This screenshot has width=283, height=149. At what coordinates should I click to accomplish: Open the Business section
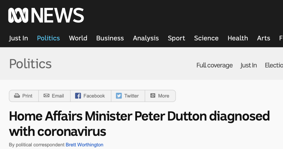pyautogui.click(x=110, y=38)
